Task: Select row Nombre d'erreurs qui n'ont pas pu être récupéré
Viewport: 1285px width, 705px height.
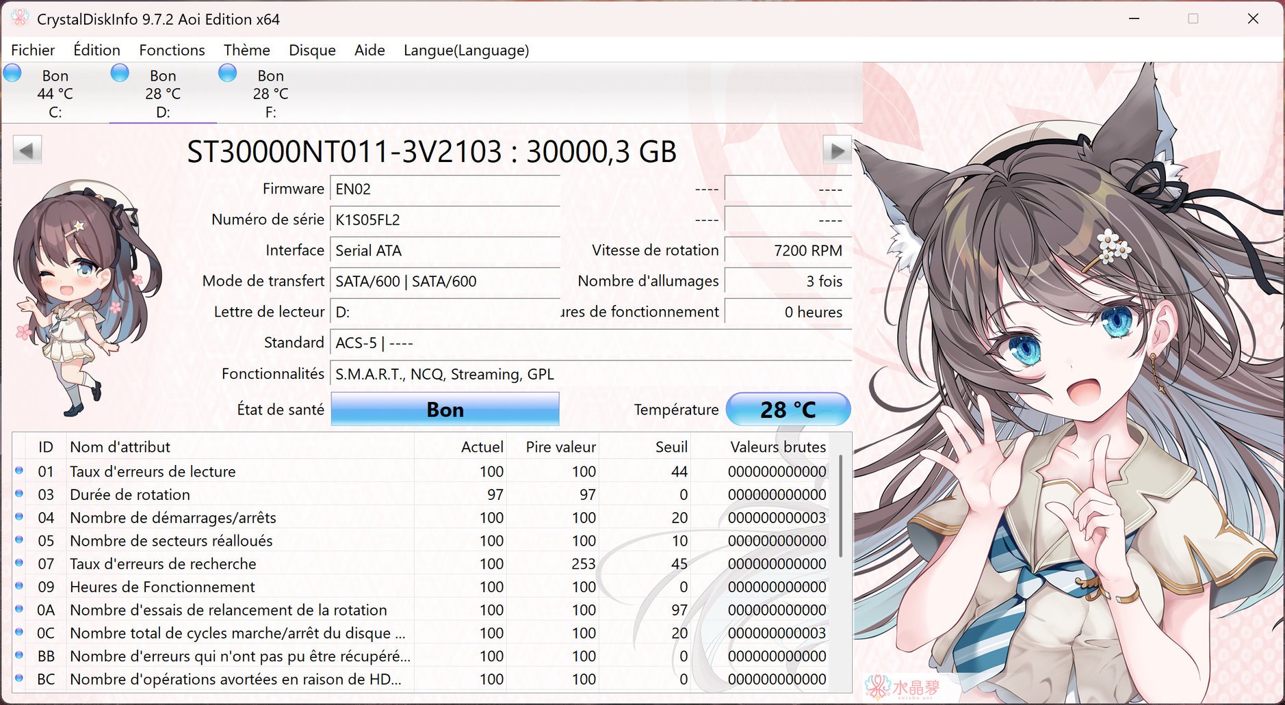Action: pos(421,656)
